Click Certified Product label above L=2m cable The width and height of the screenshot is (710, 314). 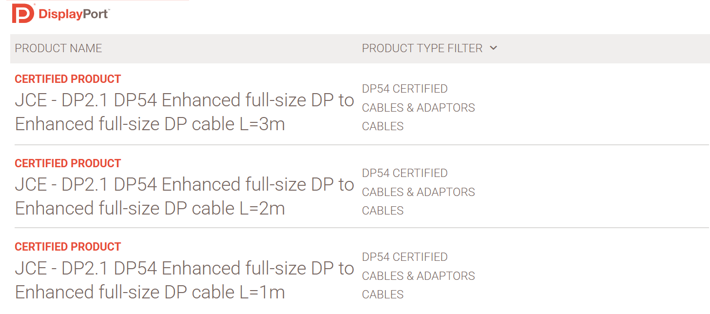point(68,163)
